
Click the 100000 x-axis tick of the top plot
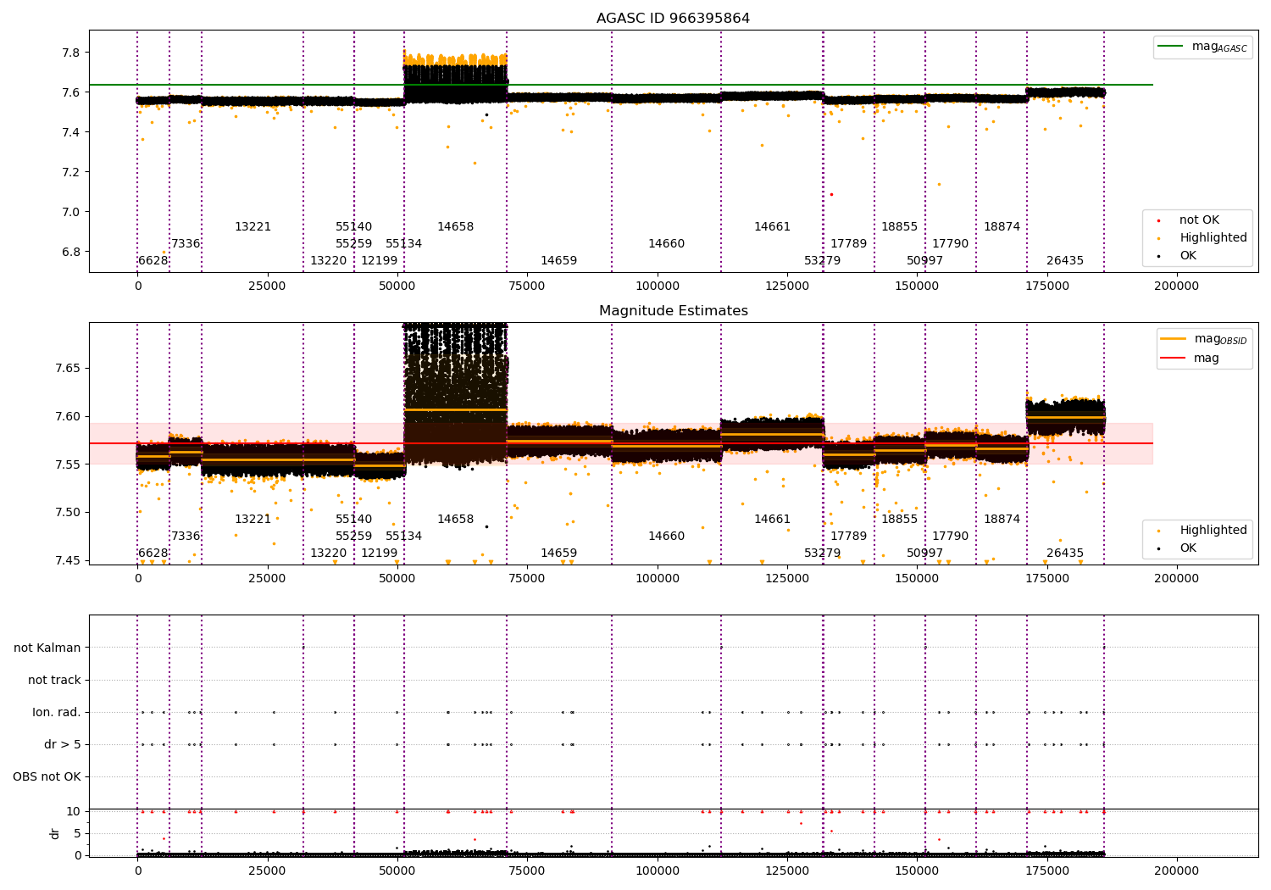658,286
